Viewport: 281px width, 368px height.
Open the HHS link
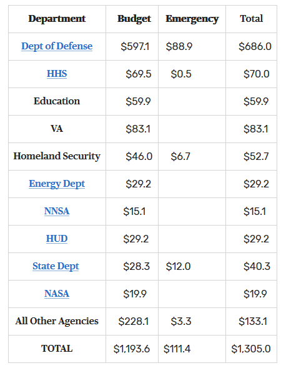coord(57,74)
